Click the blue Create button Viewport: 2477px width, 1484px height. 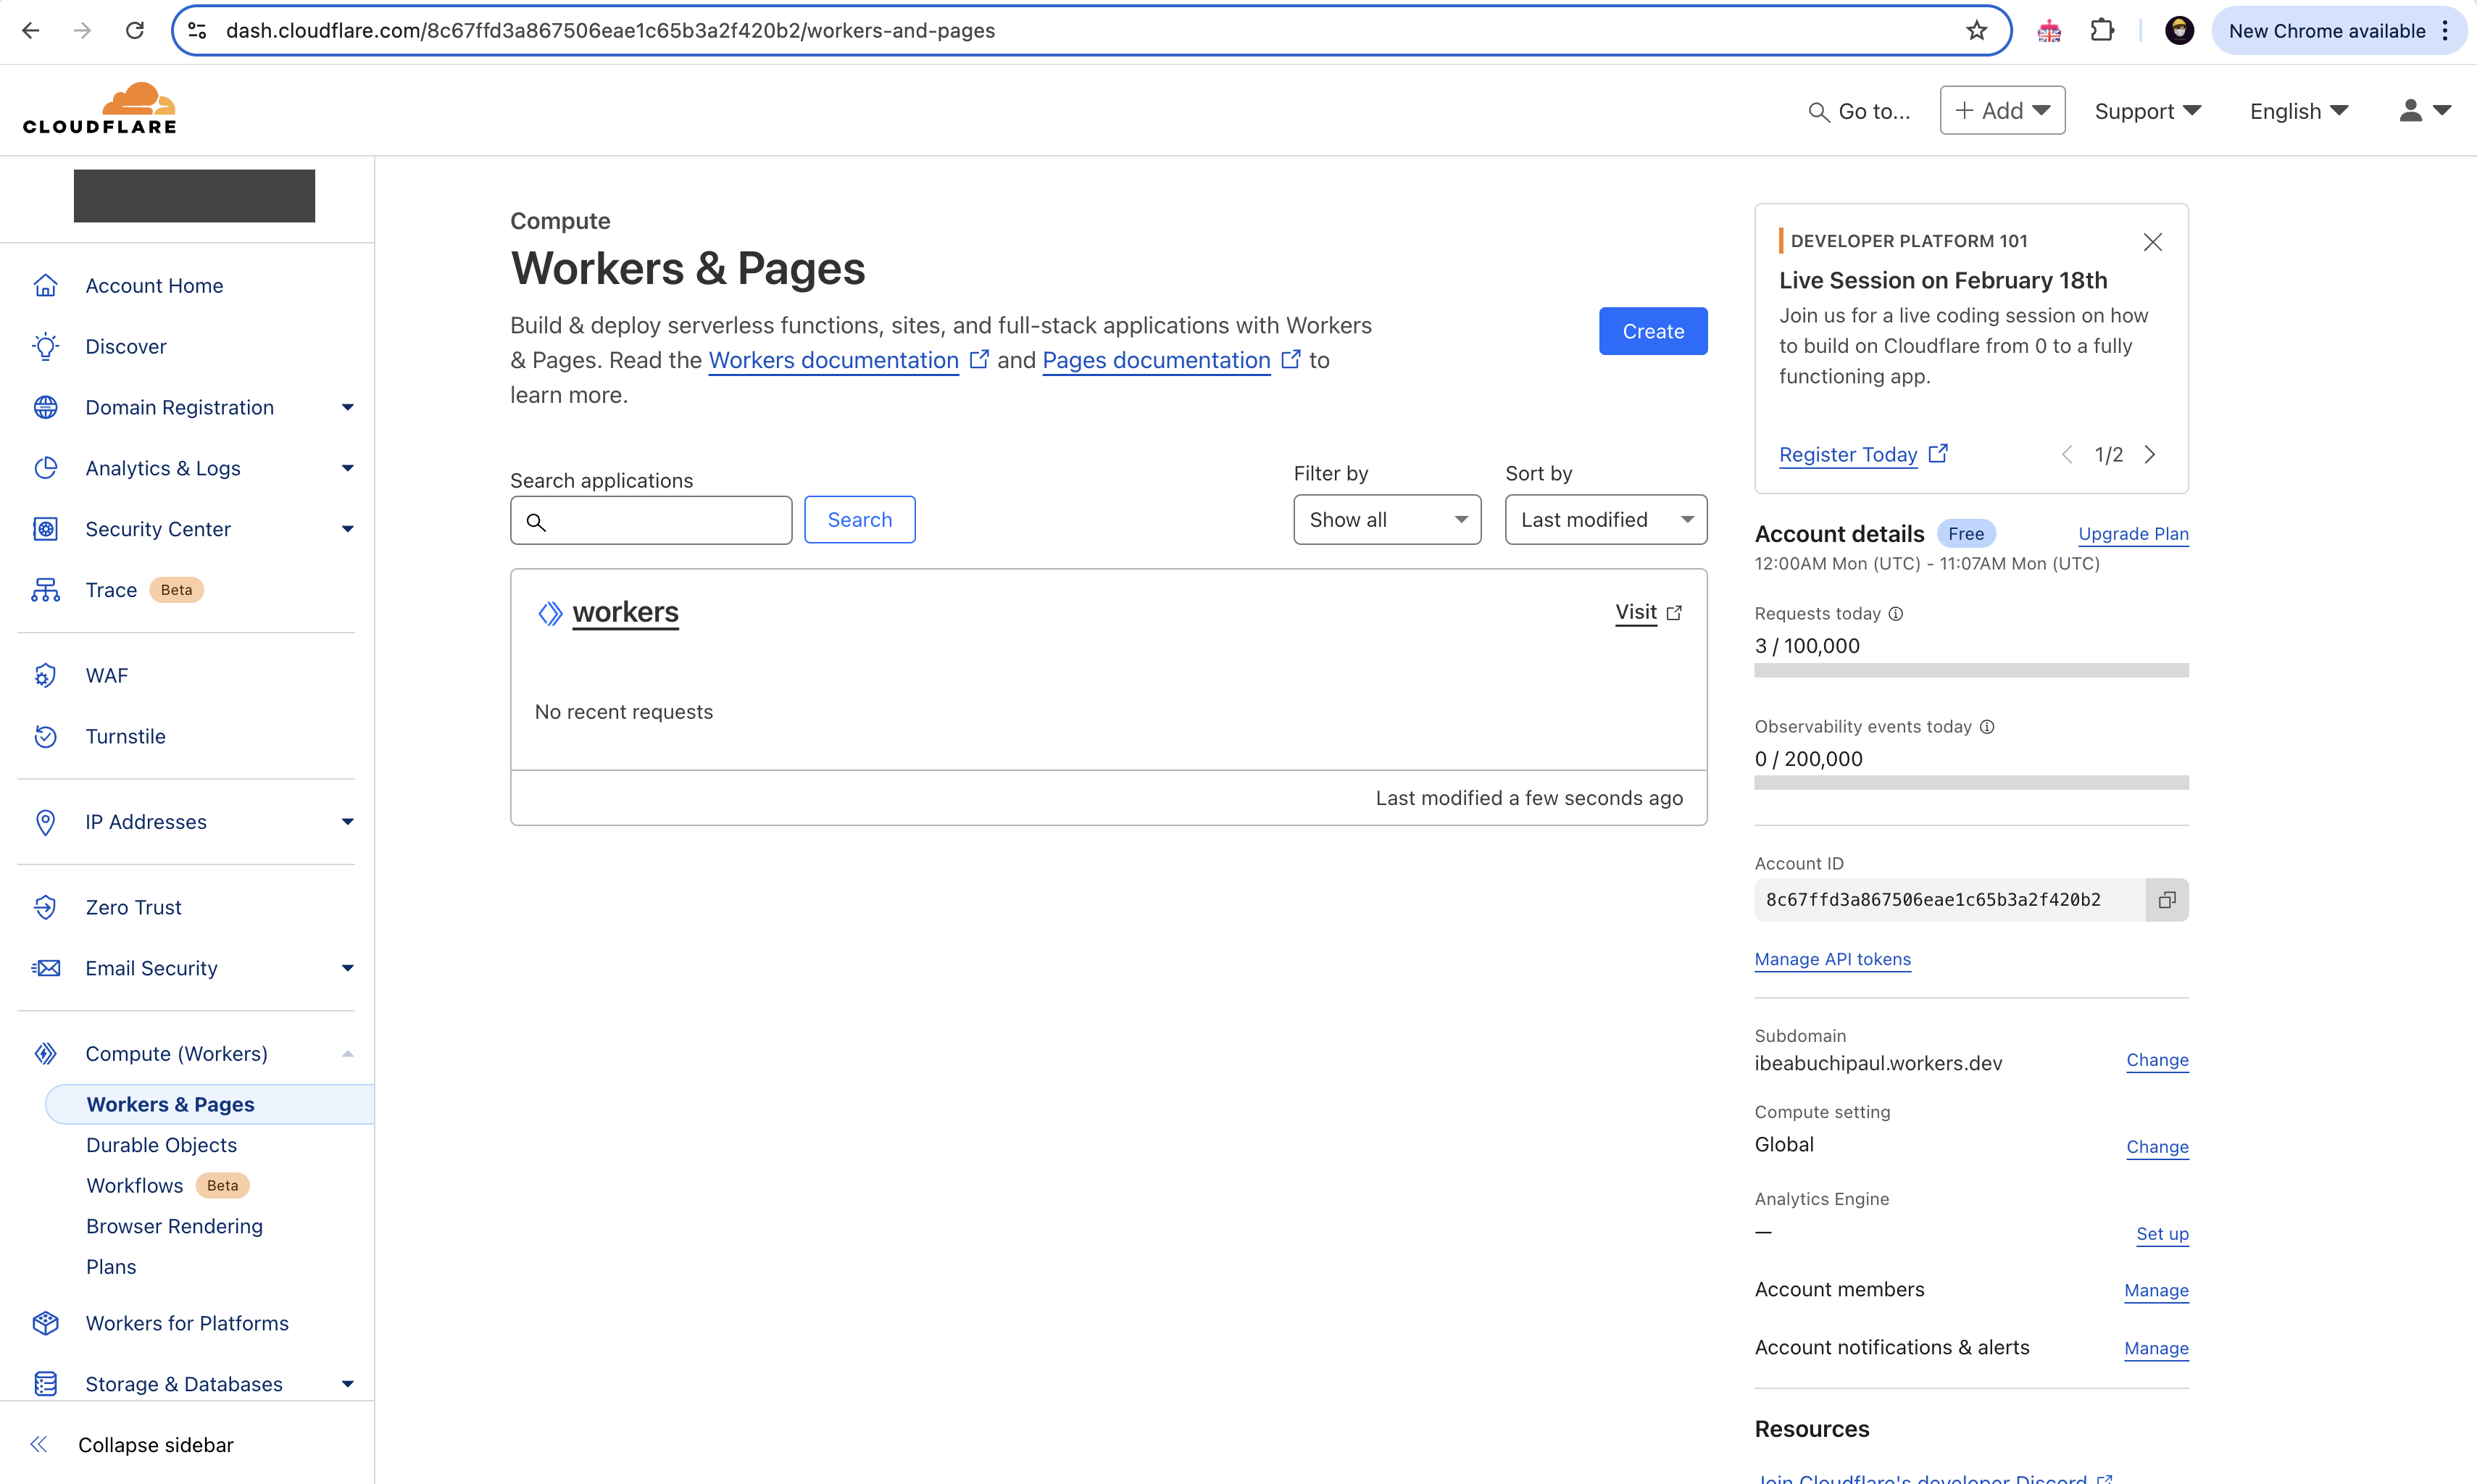(1652, 331)
